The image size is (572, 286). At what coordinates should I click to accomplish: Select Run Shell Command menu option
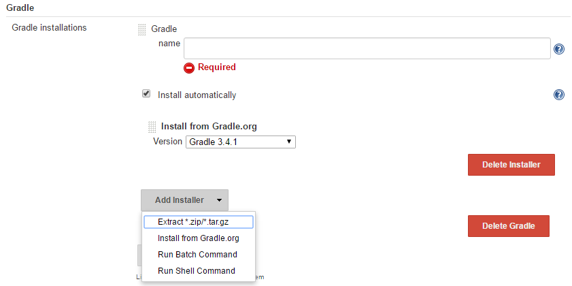(196, 271)
